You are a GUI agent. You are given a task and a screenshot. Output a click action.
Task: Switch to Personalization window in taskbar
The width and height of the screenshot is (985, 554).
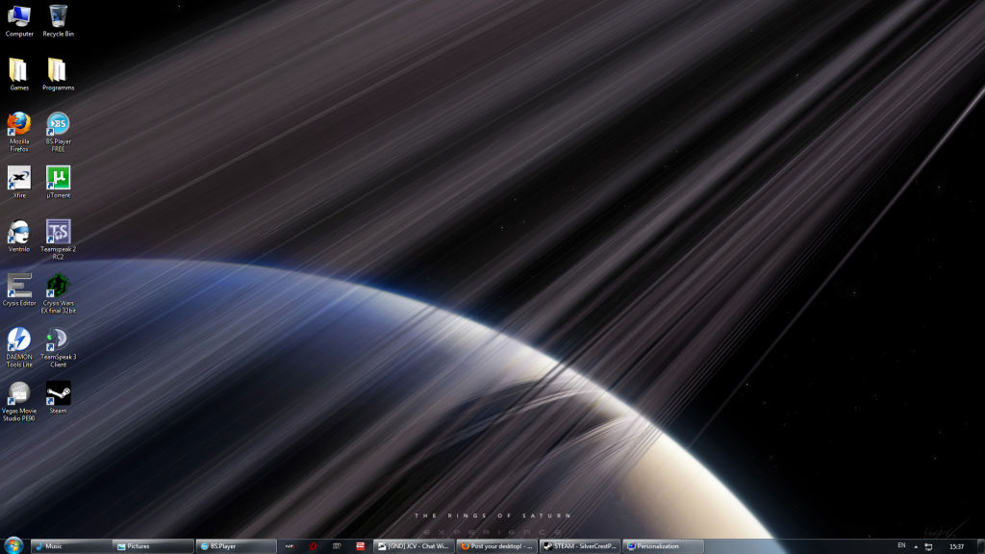click(x=662, y=546)
